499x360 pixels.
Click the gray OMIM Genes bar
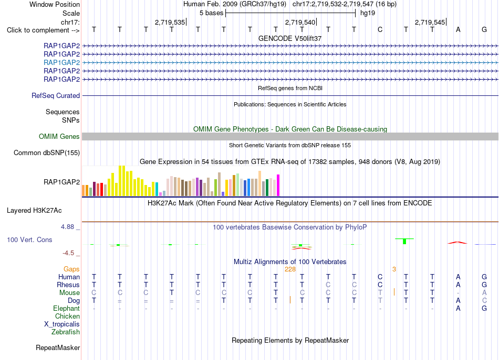pos(290,137)
